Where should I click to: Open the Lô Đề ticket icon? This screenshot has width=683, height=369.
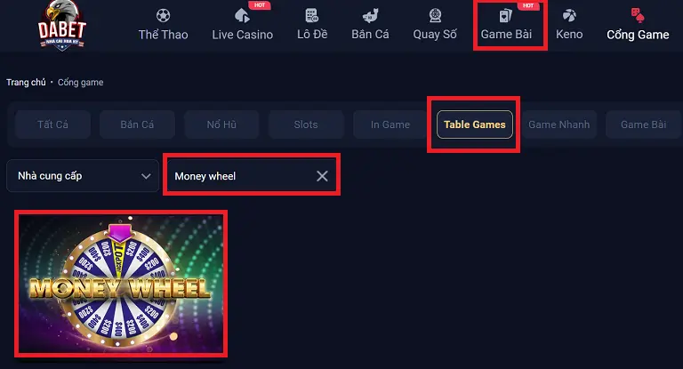click(312, 16)
